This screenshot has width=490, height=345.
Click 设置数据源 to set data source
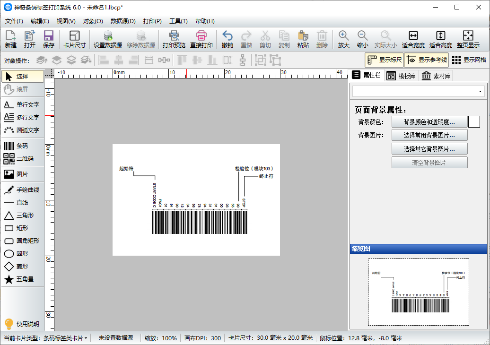[108, 39]
